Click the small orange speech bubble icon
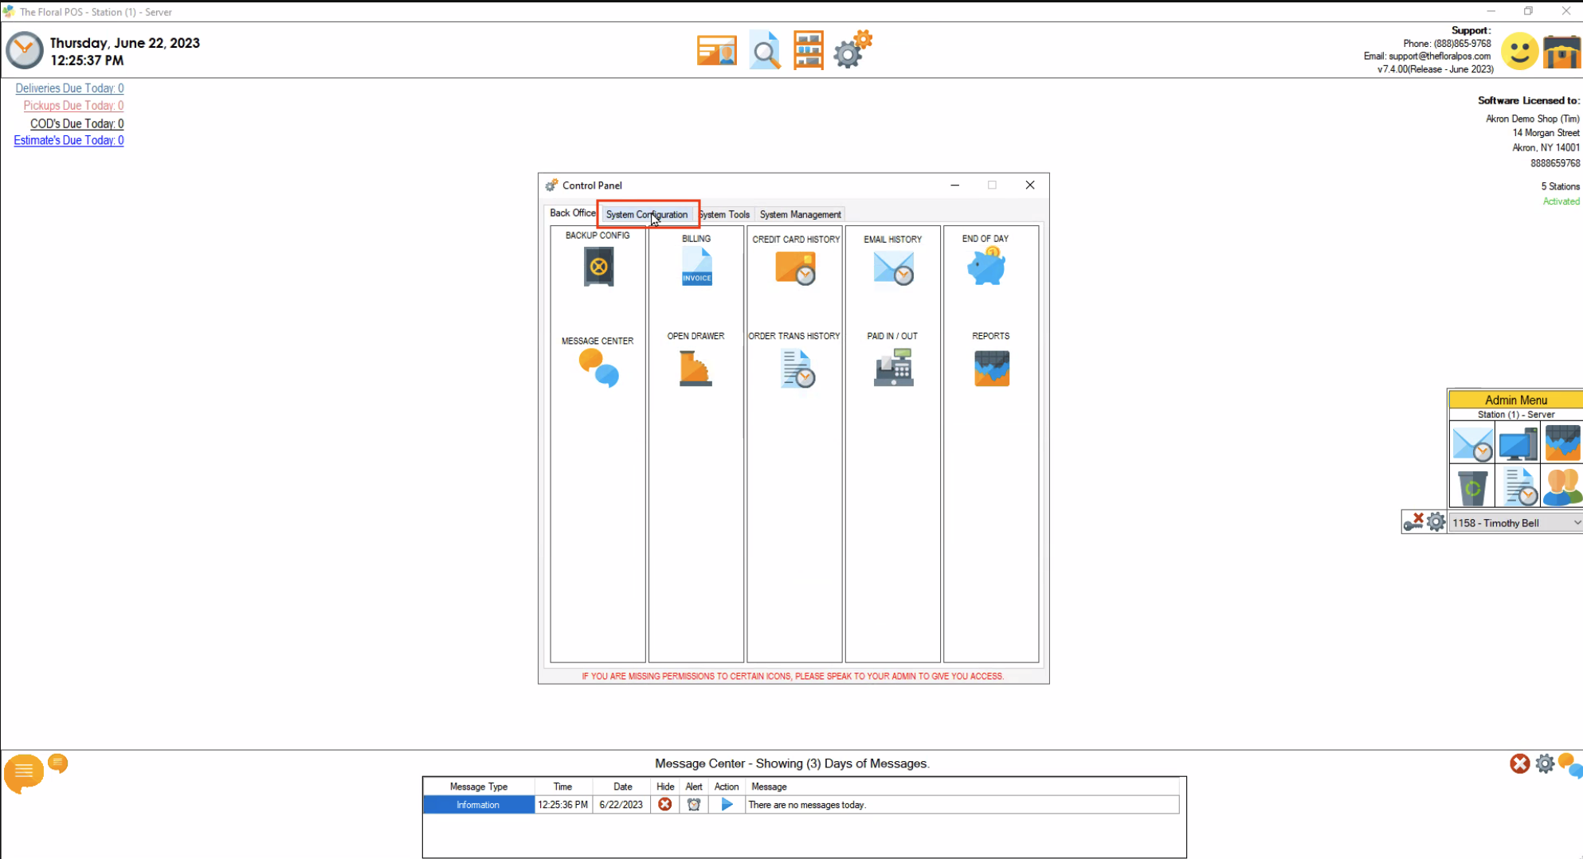1583x859 pixels. click(x=58, y=764)
